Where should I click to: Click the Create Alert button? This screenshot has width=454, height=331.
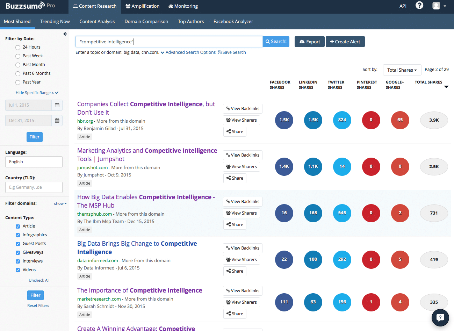click(x=345, y=42)
